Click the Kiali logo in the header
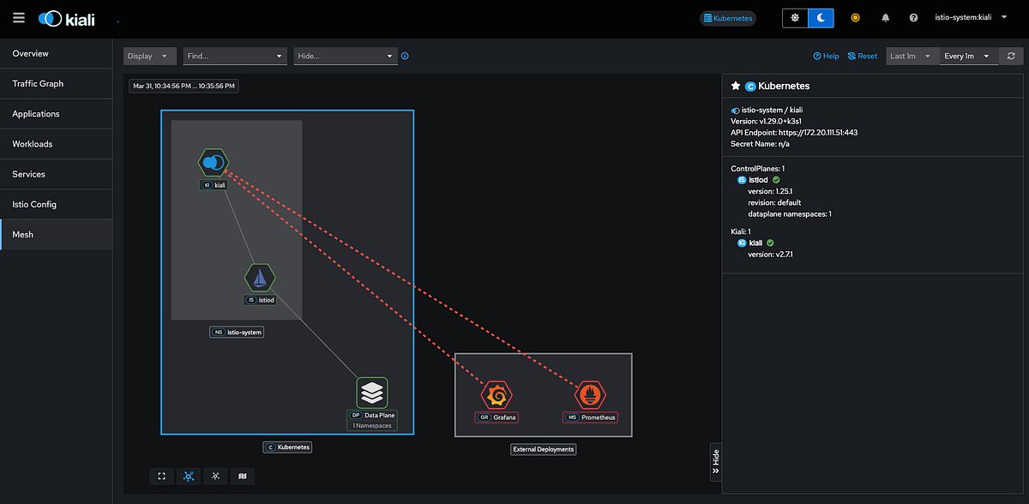1029x504 pixels. tap(68, 18)
